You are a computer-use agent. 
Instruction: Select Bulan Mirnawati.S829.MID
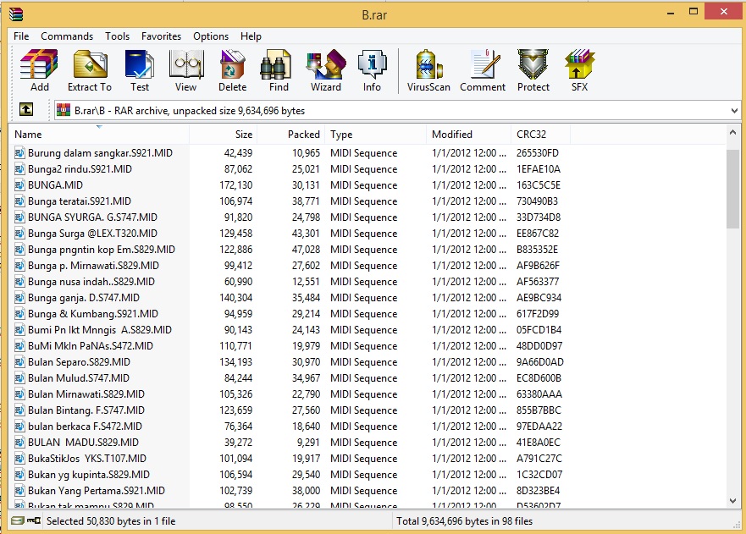tap(86, 394)
